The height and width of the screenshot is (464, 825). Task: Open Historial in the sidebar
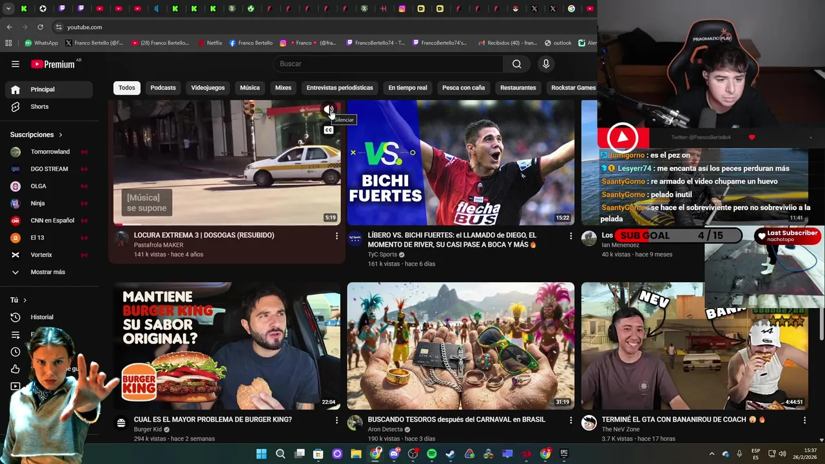[x=49, y=317]
